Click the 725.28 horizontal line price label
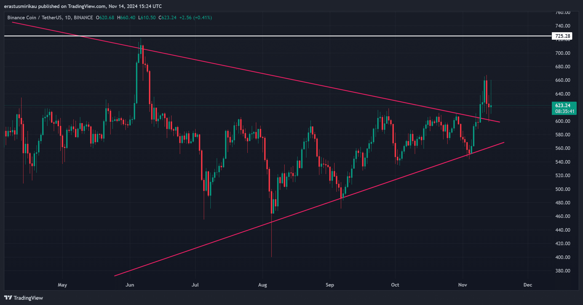 click(562, 36)
